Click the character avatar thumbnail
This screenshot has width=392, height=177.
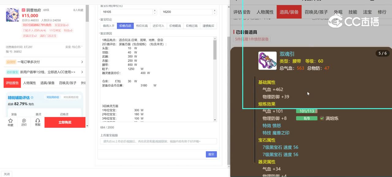coord(13,15)
